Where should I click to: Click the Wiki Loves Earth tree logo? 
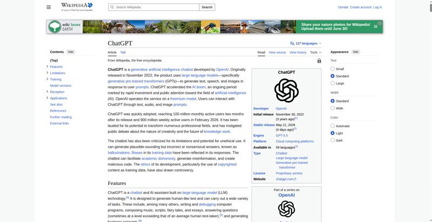tap(55, 26)
